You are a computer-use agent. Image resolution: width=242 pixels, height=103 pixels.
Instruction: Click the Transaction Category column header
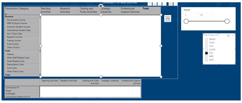click(22, 10)
